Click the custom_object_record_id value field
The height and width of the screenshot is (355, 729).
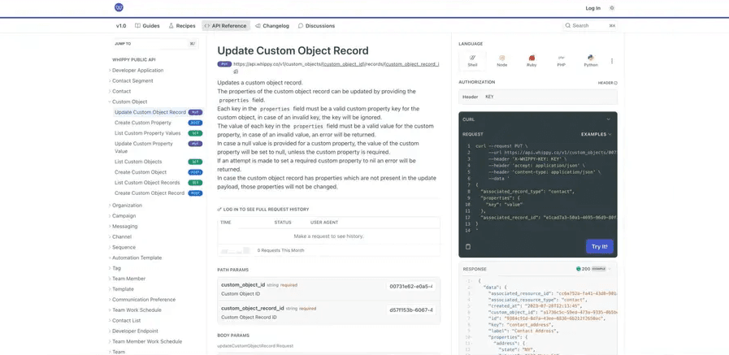pos(411,310)
